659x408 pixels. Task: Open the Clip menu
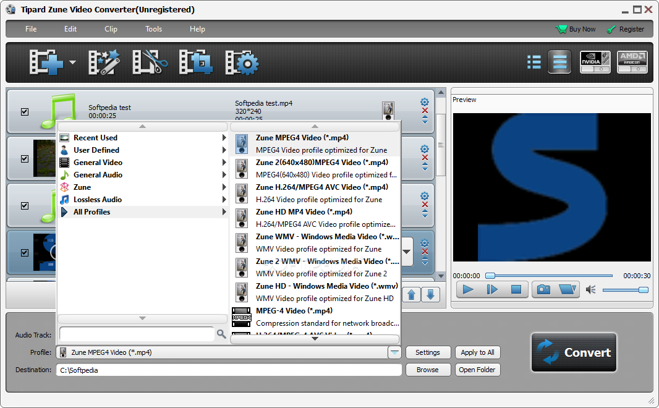click(111, 29)
